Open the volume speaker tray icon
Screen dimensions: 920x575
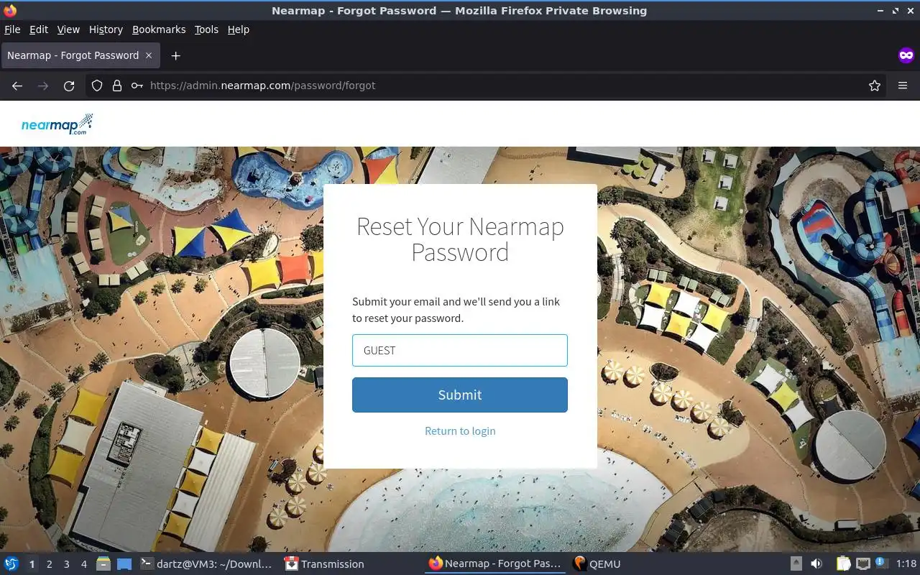816,563
